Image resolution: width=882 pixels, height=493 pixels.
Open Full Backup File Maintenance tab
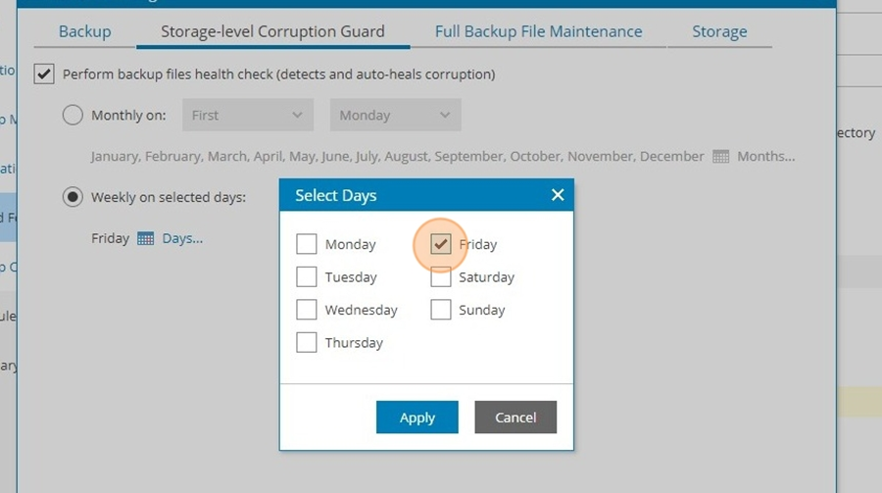(x=538, y=31)
